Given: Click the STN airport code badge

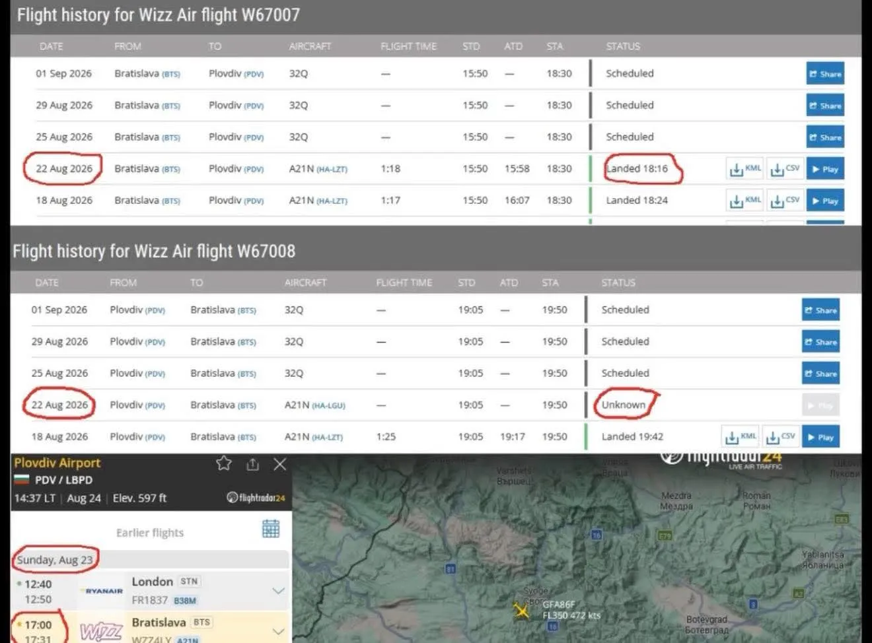Looking at the screenshot, I should [x=189, y=582].
